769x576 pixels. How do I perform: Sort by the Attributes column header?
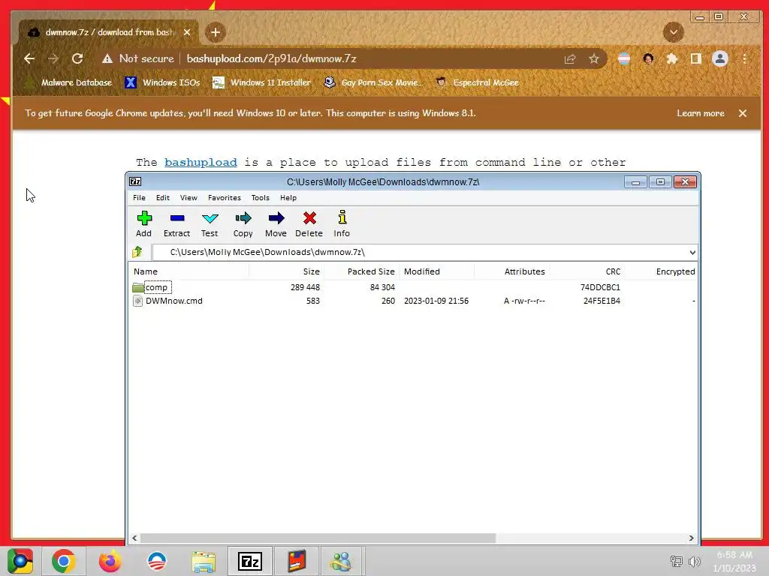click(511, 271)
